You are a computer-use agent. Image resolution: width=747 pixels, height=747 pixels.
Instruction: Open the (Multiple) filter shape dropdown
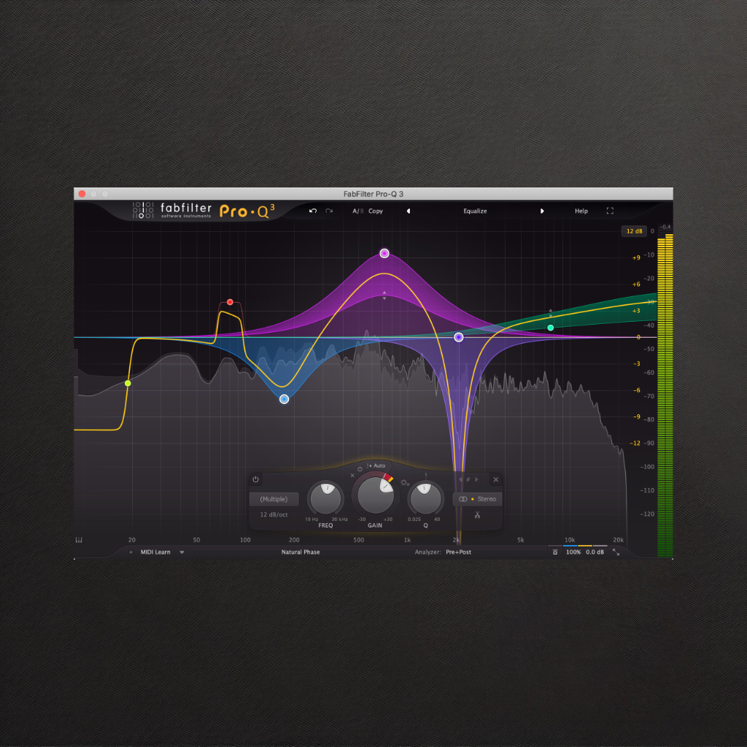point(274,500)
